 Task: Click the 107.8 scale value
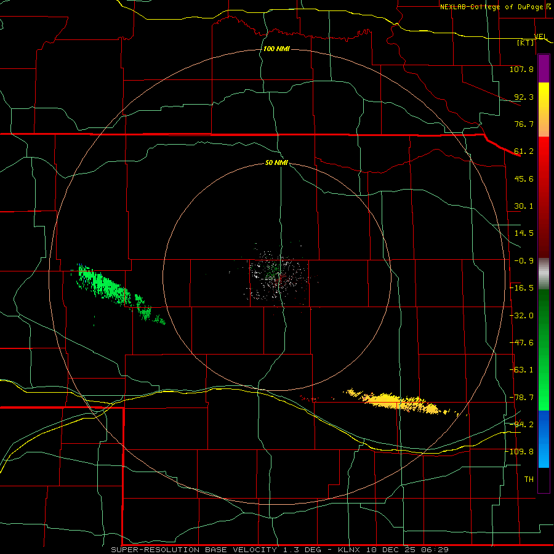[521, 69]
